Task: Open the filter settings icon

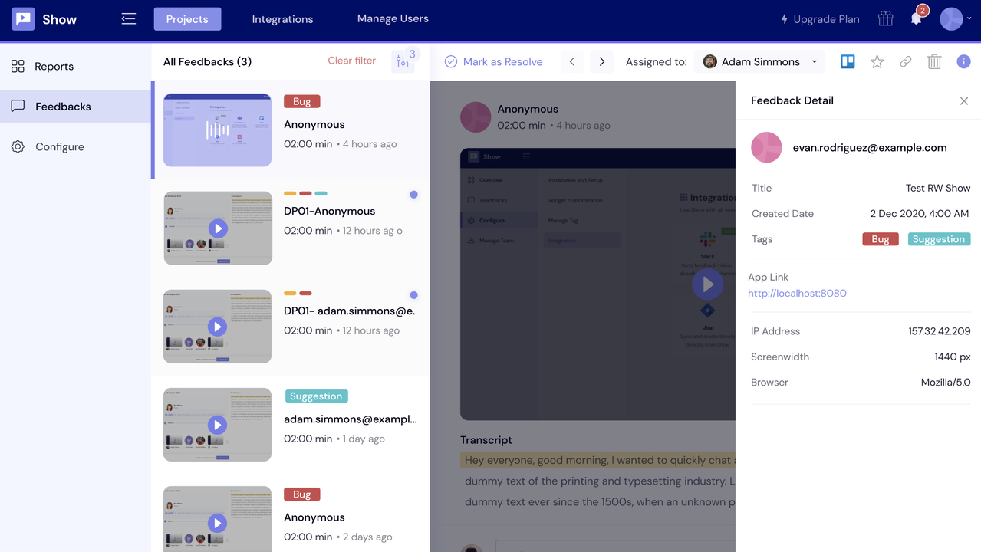Action: (x=403, y=62)
